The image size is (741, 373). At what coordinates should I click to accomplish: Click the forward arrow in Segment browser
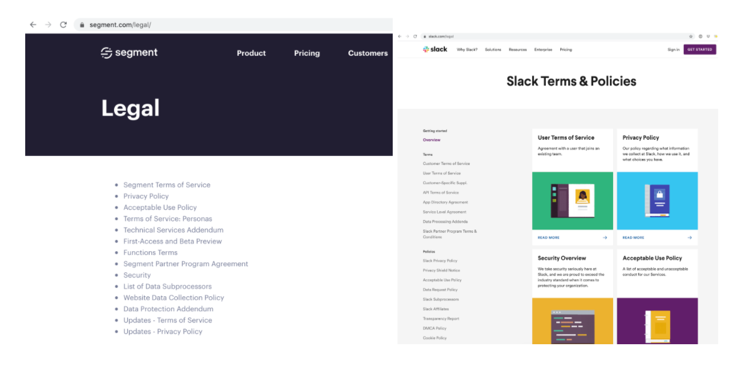pyautogui.click(x=48, y=25)
